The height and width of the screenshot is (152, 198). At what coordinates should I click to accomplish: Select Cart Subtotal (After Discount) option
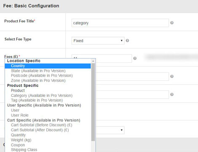(40, 130)
